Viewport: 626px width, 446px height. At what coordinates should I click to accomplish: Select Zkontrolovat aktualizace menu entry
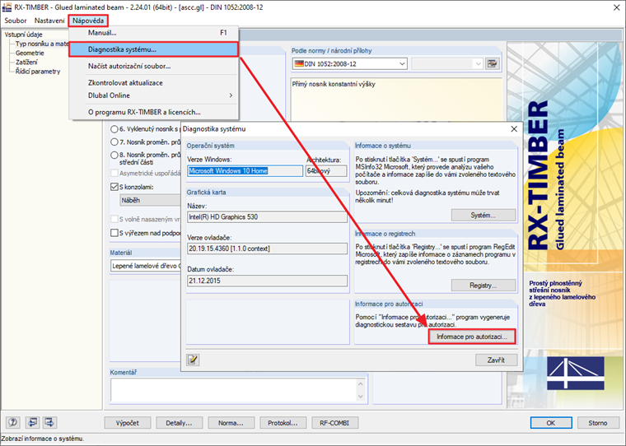(154, 82)
